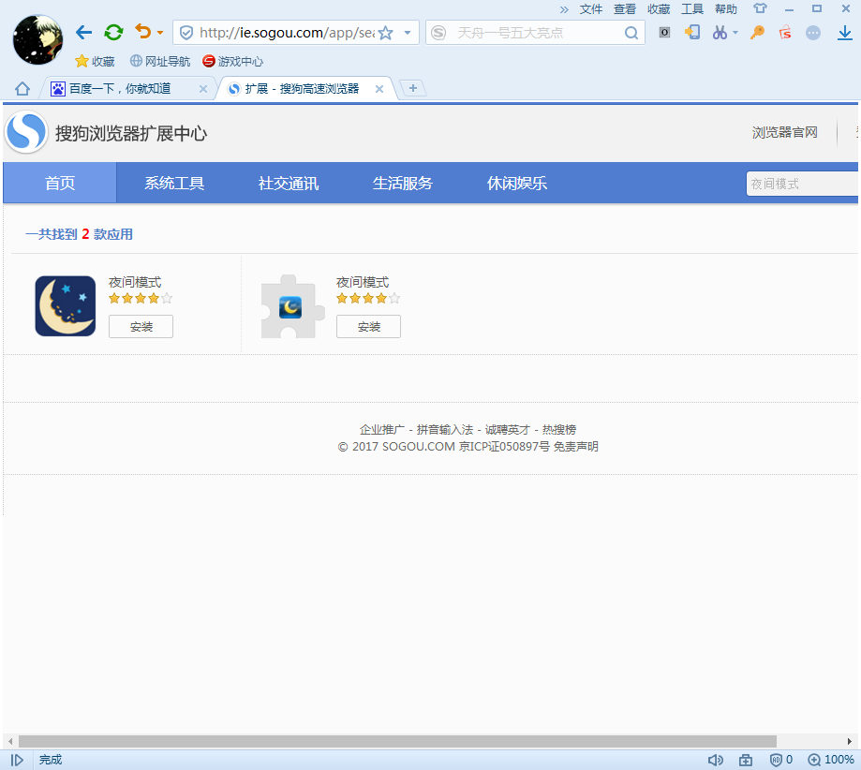Open a new tab with plus button
The width and height of the screenshot is (861, 770).
click(413, 88)
